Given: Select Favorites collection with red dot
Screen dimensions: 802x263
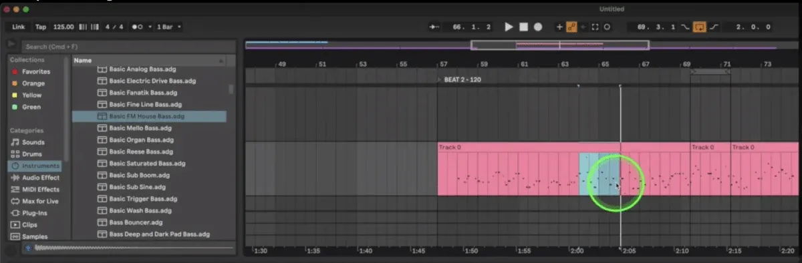Looking at the screenshot, I should 31,71.
